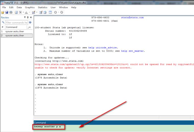Click '(contacting http://www.stata.com)' text
Screen dimensions: 194x132
(59, 61)
